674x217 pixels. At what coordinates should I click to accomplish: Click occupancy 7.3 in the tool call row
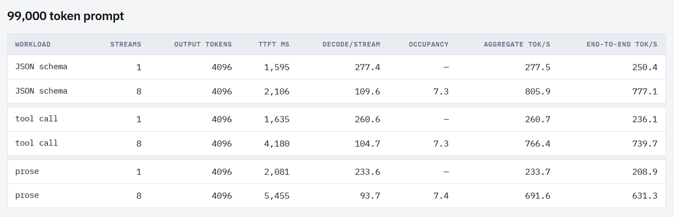tap(441, 143)
